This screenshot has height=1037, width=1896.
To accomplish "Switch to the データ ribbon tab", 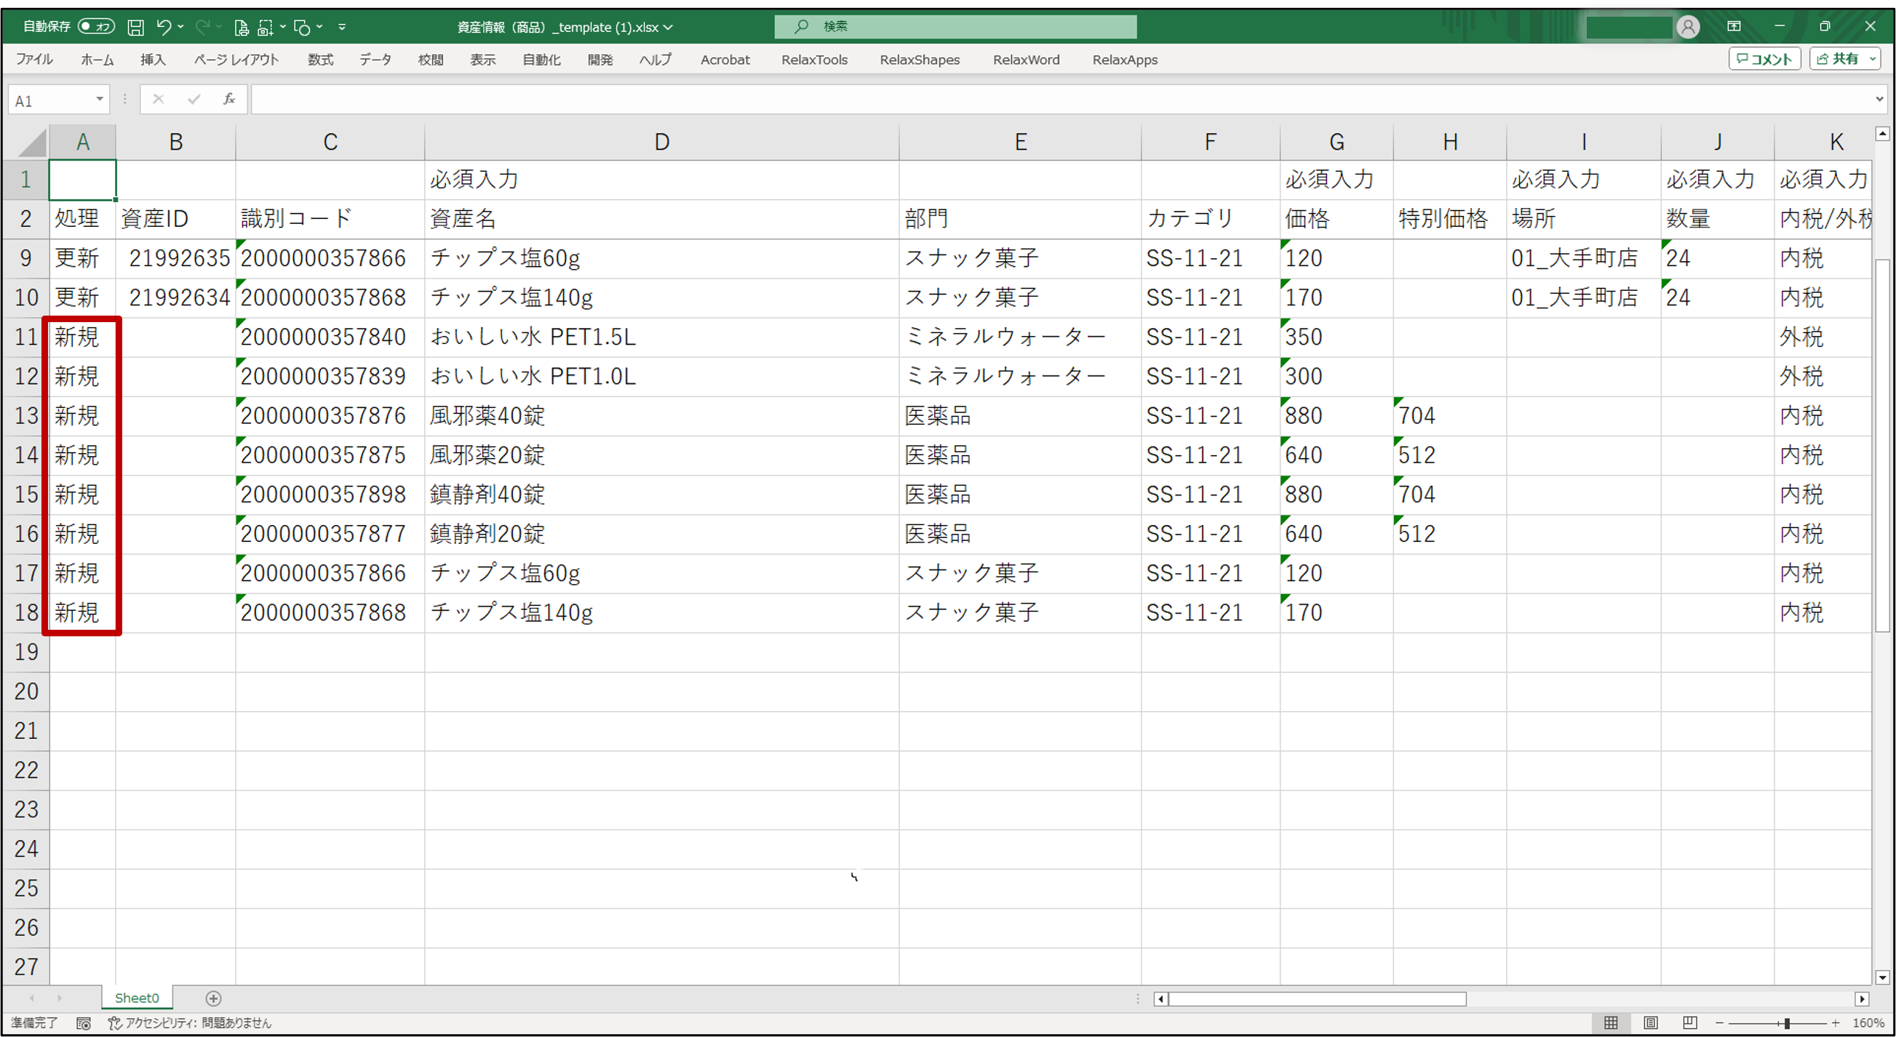I will coord(375,60).
